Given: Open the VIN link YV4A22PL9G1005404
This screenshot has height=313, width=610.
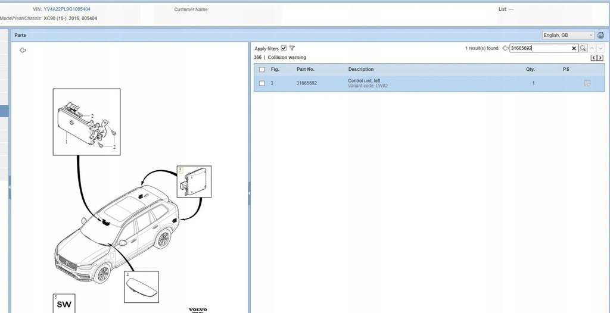Looking at the screenshot, I should tap(67, 10).
